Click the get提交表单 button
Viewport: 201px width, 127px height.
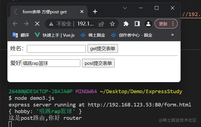(103, 49)
